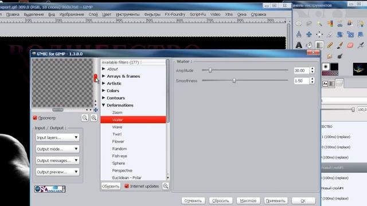Expand the About filter category
The image size is (367, 206).
tap(103, 69)
